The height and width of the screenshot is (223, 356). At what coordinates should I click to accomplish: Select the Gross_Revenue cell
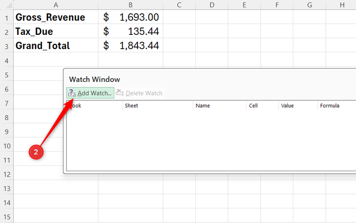tap(56, 17)
